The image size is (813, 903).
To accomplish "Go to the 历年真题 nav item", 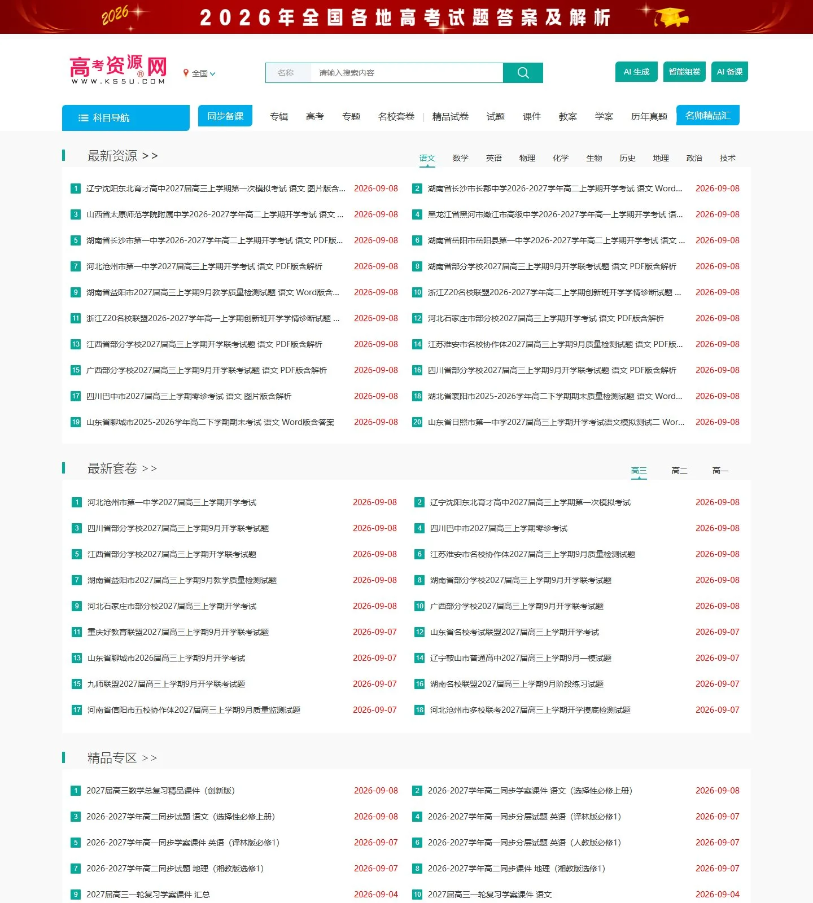I will click(x=649, y=116).
